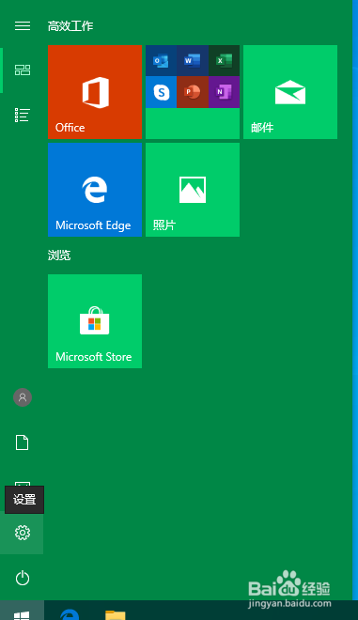Screen dimensions: 358x620
Task: Launch Word from the Office folder tile
Action: coord(193,60)
